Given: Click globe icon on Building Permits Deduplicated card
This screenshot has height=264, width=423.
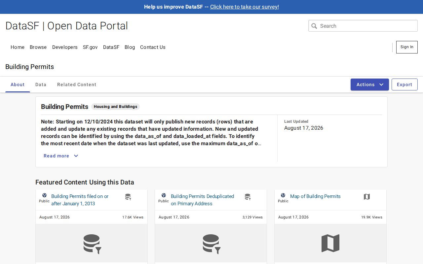Looking at the screenshot, I should coord(164,195).
